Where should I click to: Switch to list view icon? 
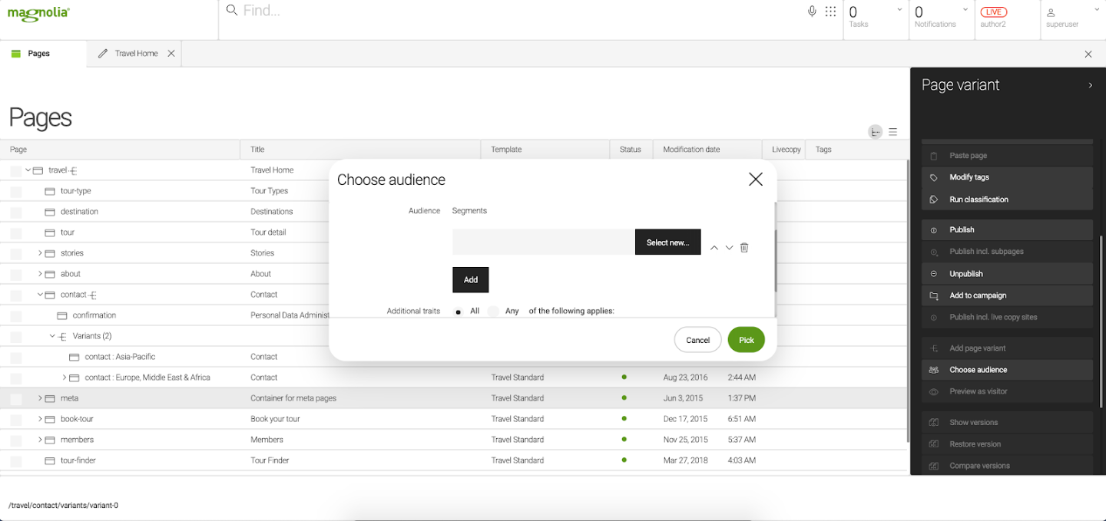[x=892, y=132]
